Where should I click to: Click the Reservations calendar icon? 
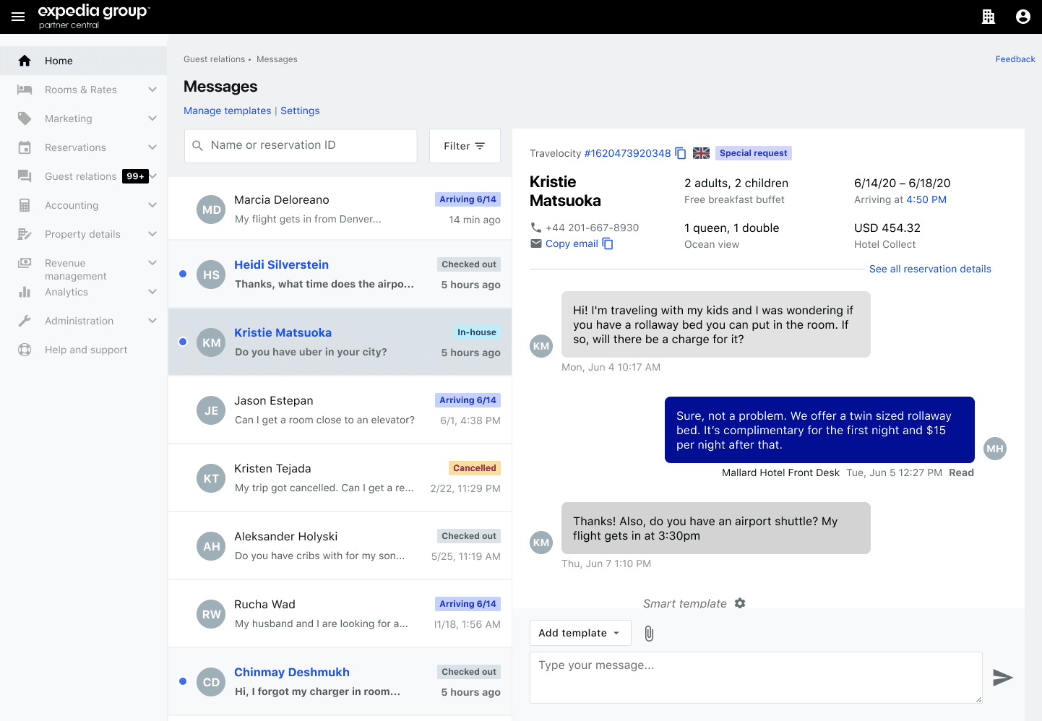point(25,147)
